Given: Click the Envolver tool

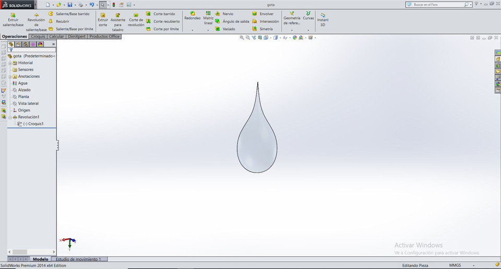Looking at the screenshot, I should (263, 14).
